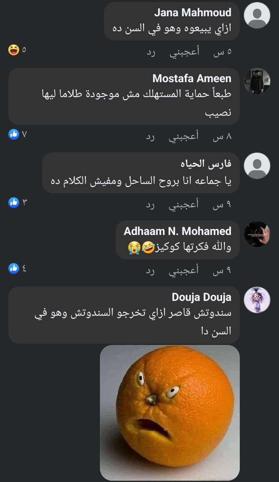Like Adhaam N. Mohamed's comment
This screenshot has width=279, height=482.
[184, 271]
